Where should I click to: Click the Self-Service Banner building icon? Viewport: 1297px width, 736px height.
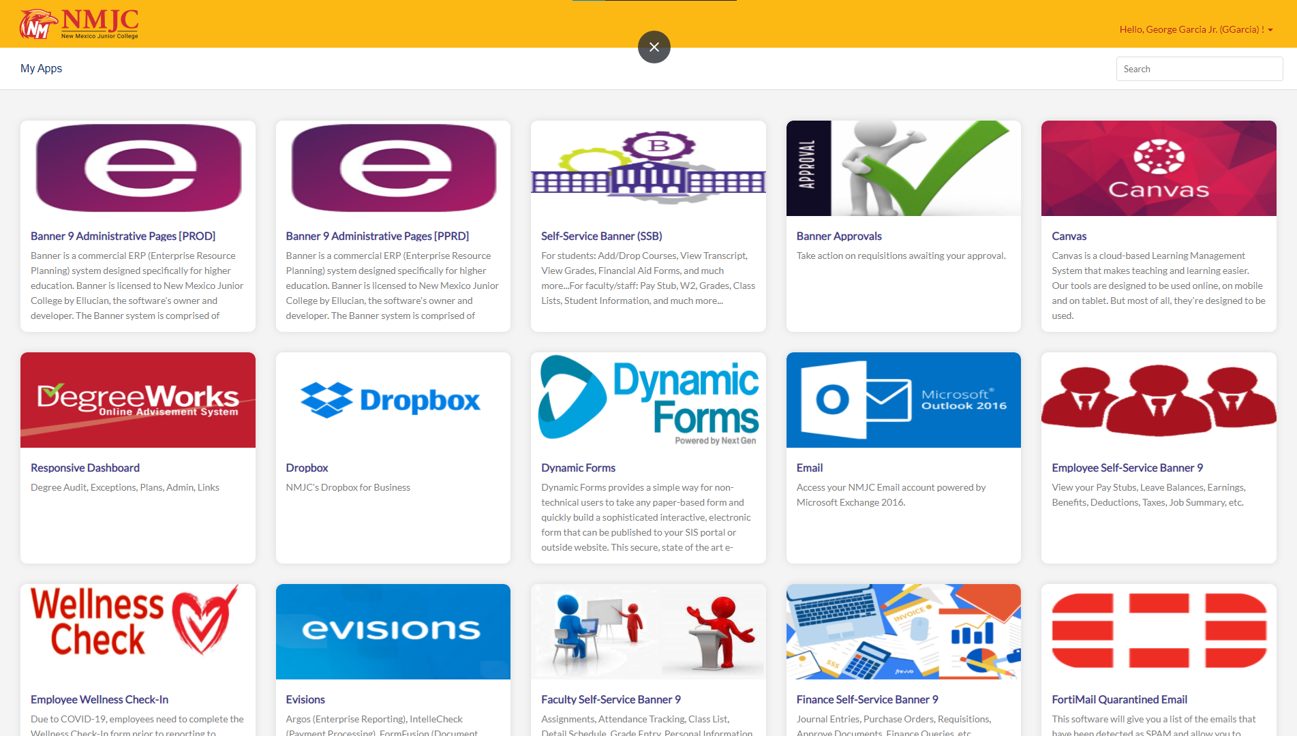pos(648,168)
